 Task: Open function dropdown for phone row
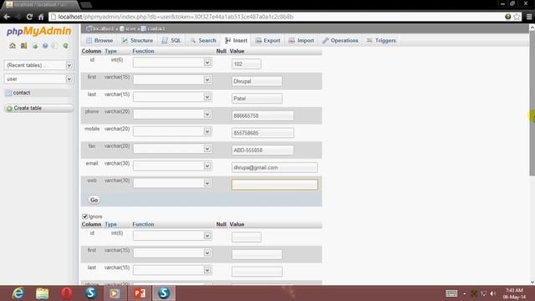tap(172, 114)
